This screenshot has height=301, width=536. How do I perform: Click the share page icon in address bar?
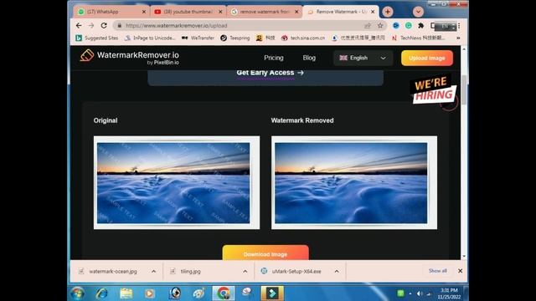(368, 26)
